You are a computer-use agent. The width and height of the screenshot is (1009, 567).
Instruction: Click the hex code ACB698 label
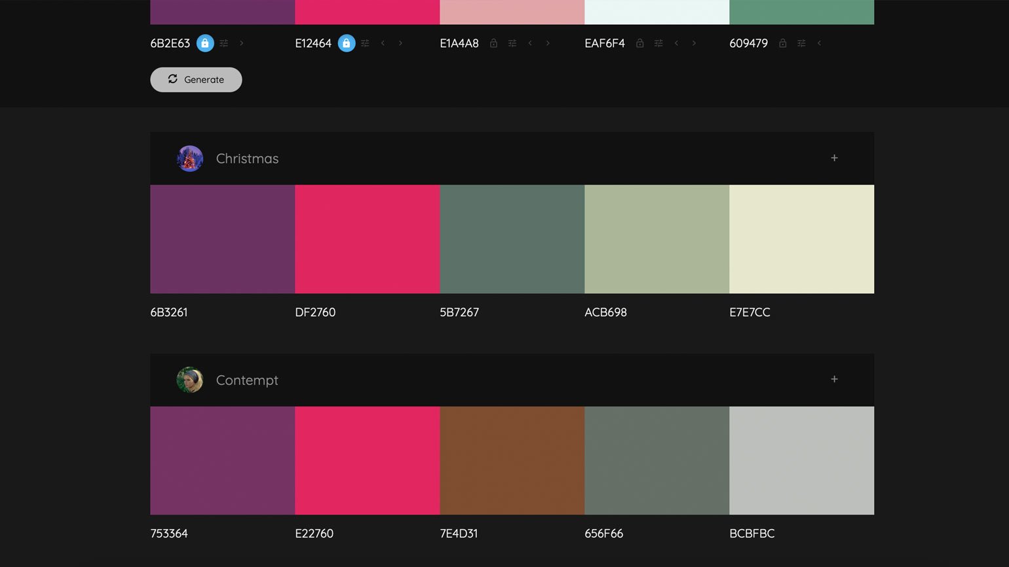605,312
